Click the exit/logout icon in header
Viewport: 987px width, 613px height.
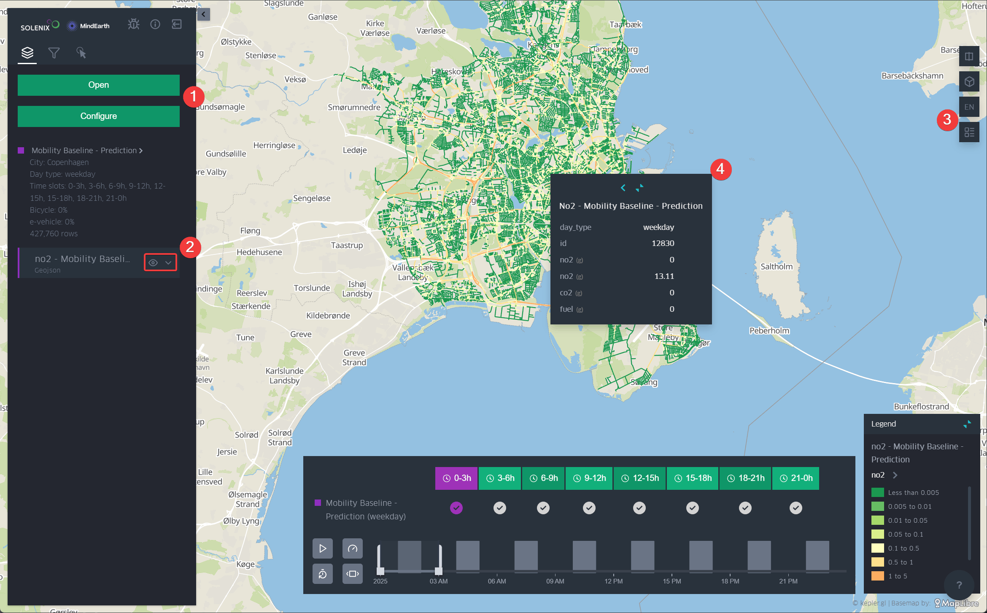point(177,24)
